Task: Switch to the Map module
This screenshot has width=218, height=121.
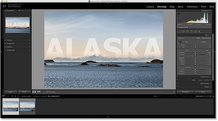Action: tap(172, 7)
